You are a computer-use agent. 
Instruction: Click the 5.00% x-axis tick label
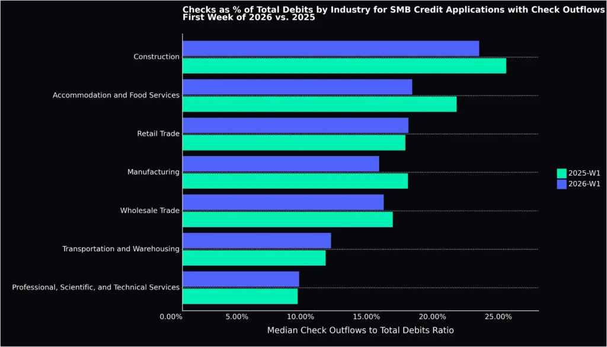click(x=237, y=317)
